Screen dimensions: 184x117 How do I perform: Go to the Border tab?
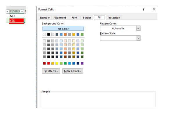[87, 18]
